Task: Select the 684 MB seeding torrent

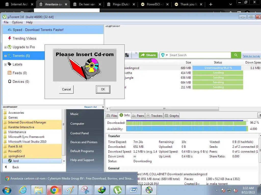Action: point(183,82)
